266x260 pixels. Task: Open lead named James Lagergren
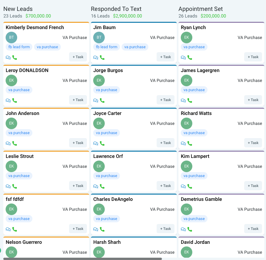[x=200, y=70]
